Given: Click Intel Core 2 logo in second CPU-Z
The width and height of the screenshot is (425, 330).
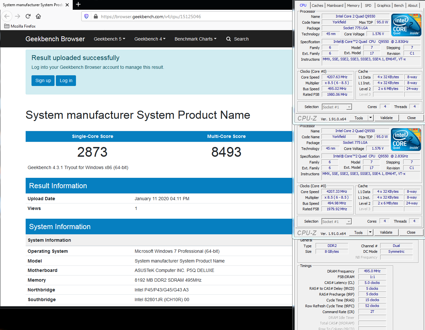Looking at the screenshot, I should 406,140.
